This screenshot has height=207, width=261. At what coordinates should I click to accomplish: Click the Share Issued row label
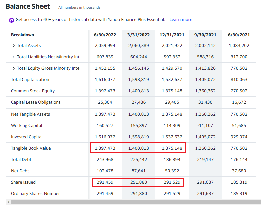click(x=23, y=182)
